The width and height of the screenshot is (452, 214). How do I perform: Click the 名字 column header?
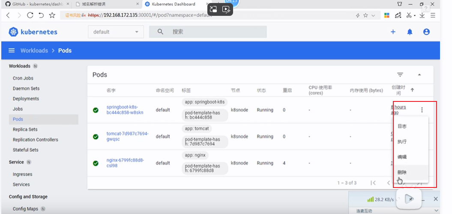point(111,90)
